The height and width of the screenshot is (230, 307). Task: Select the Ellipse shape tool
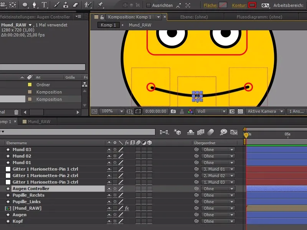click(x=25, y=5)
